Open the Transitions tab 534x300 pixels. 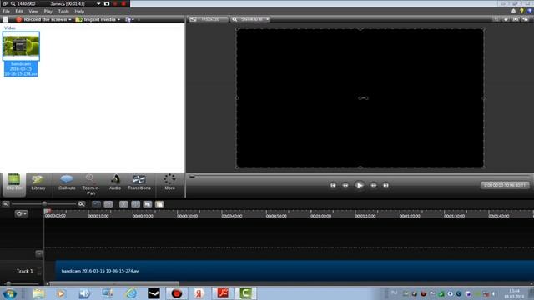coord(139,183)
